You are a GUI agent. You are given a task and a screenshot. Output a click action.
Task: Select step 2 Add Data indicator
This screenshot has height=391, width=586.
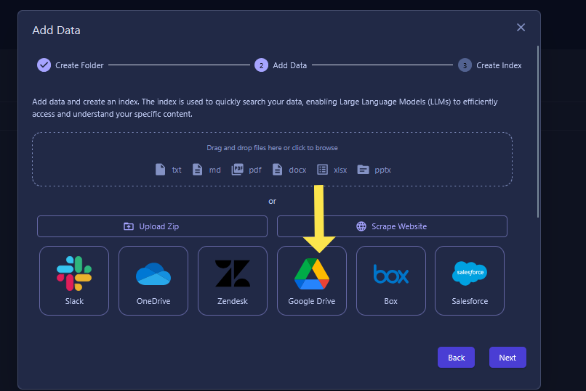tap(261, 65)
